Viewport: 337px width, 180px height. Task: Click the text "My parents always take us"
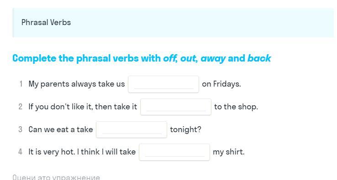coord(77,84)
